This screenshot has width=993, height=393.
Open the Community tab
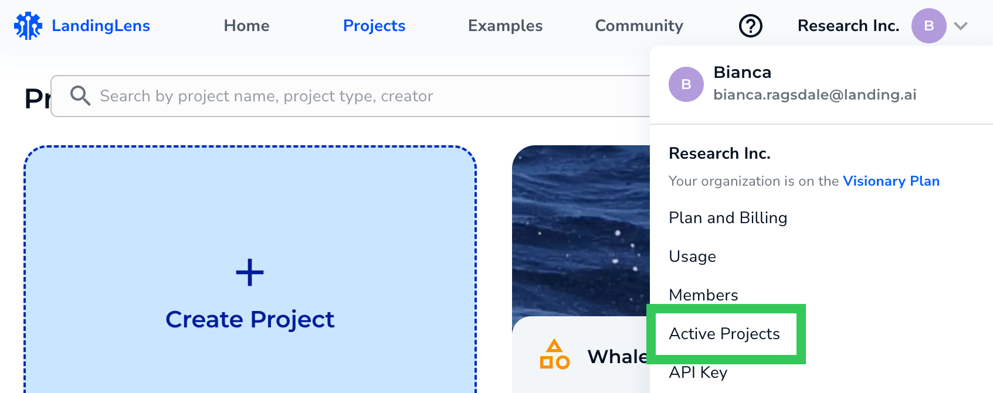639,26
